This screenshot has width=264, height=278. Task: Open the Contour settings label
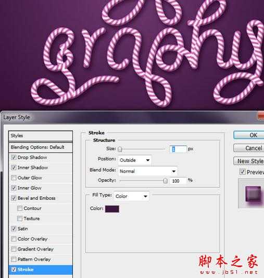pos(32,208)
